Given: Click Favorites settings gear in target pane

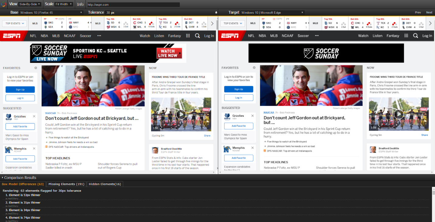Looking at the screenshot, I should pyautogui.click(x=254, y=68).
